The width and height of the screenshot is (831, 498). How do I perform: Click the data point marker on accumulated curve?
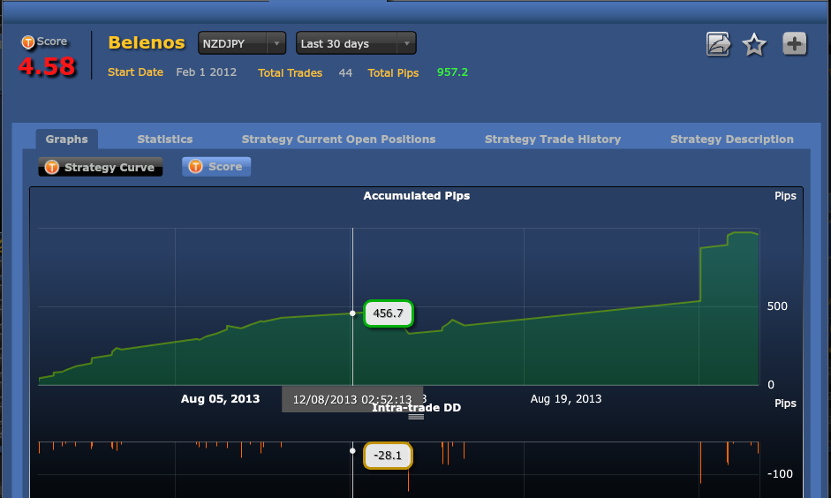point(352,313)
